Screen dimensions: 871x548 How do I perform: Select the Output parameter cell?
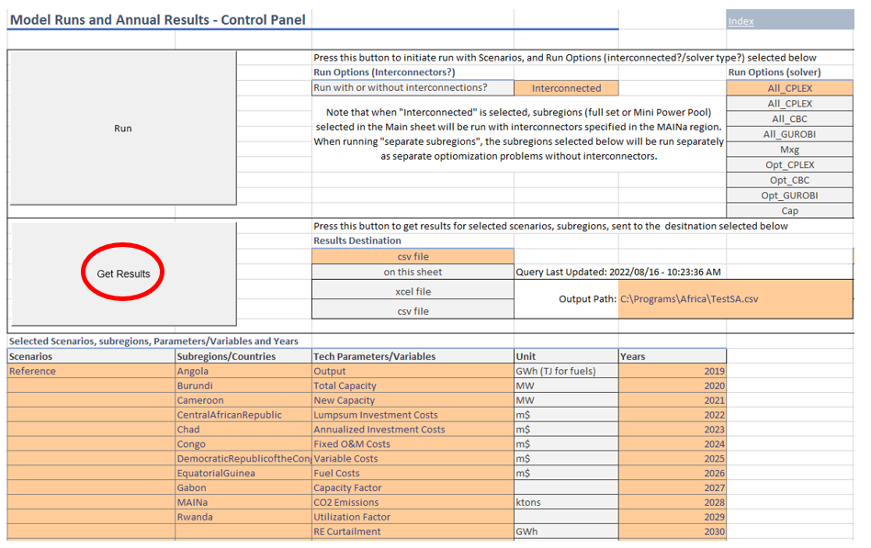413,371
